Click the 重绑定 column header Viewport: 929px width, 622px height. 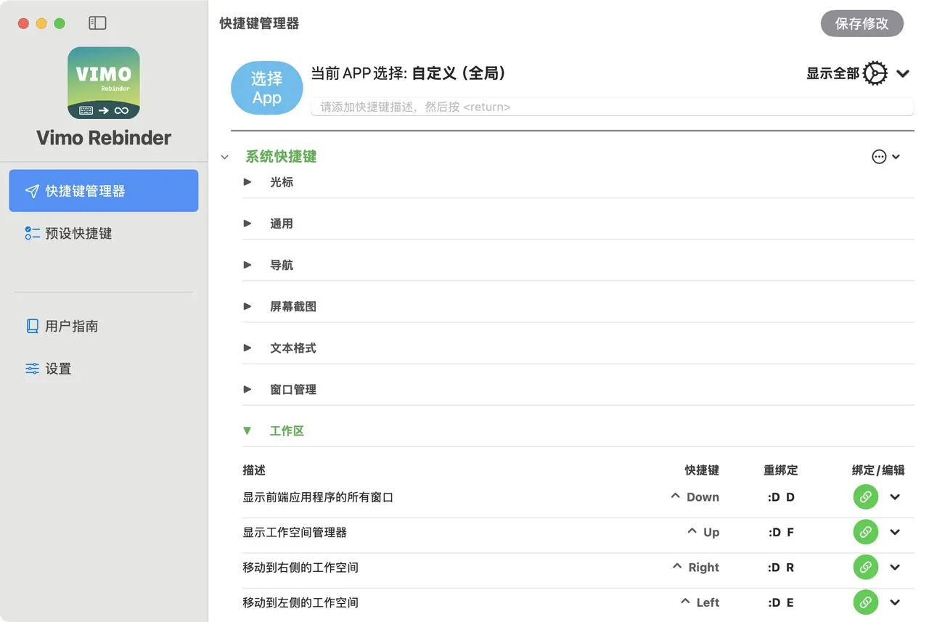(x=781, y=470)
